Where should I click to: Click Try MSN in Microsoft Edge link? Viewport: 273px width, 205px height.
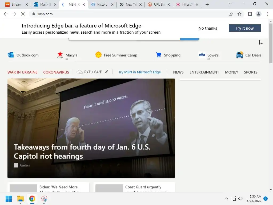point(139,72)
